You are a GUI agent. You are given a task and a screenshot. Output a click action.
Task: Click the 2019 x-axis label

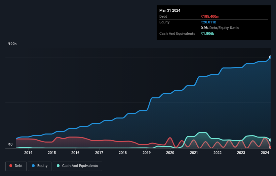(147, 153)
